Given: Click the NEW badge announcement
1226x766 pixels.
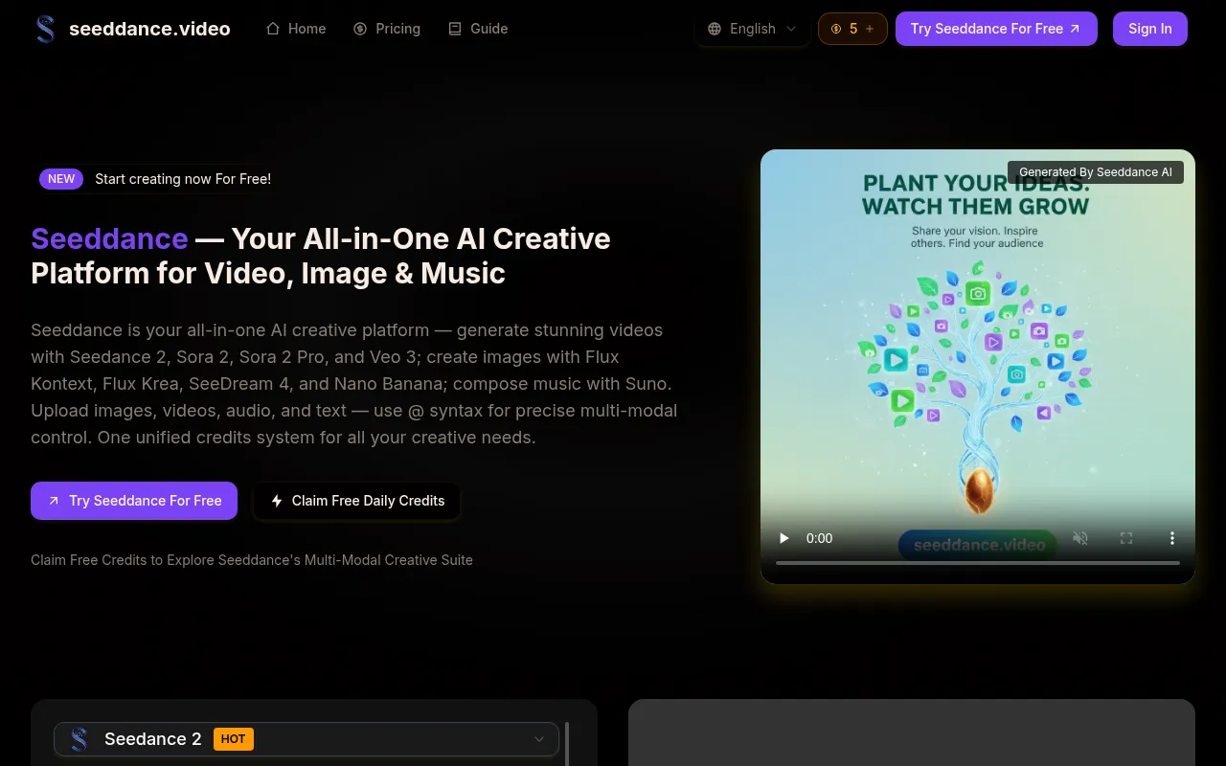Looking at the screenshot, I should 61,179.
